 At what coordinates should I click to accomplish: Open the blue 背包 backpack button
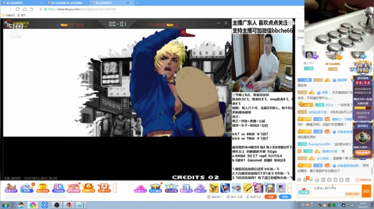coord(285,197)
